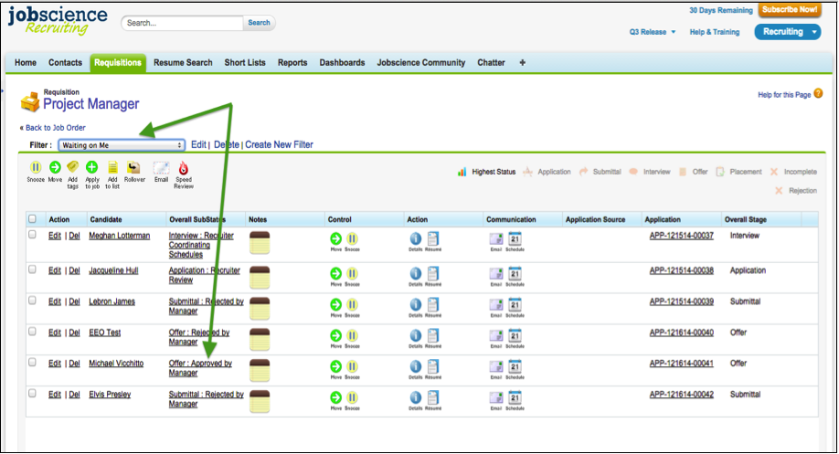Click Email icon for EEO Test
Viewport: 839px width, 454px height.
[496, 336]
